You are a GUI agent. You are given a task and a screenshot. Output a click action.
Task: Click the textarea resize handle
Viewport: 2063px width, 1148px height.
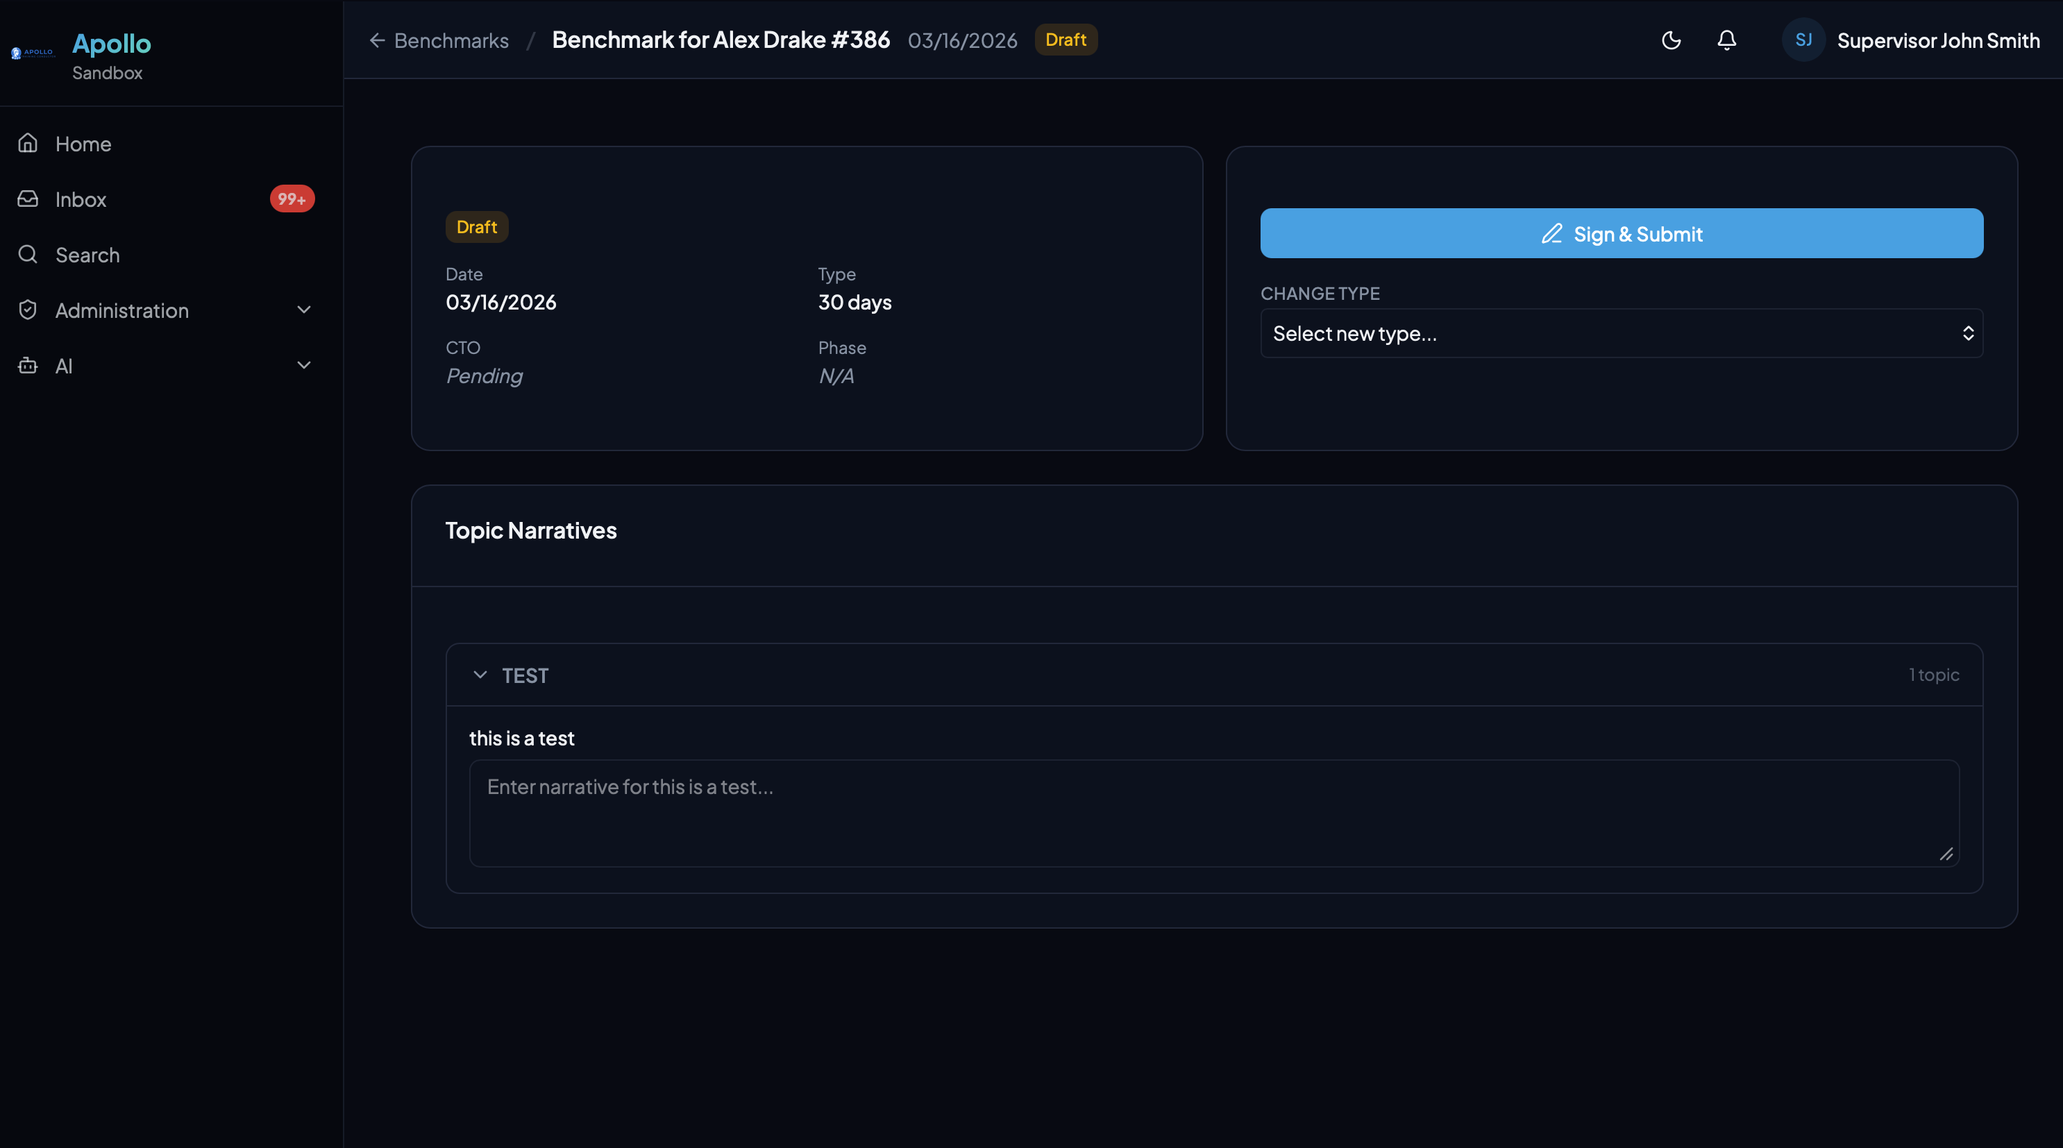coord(1946,854)
